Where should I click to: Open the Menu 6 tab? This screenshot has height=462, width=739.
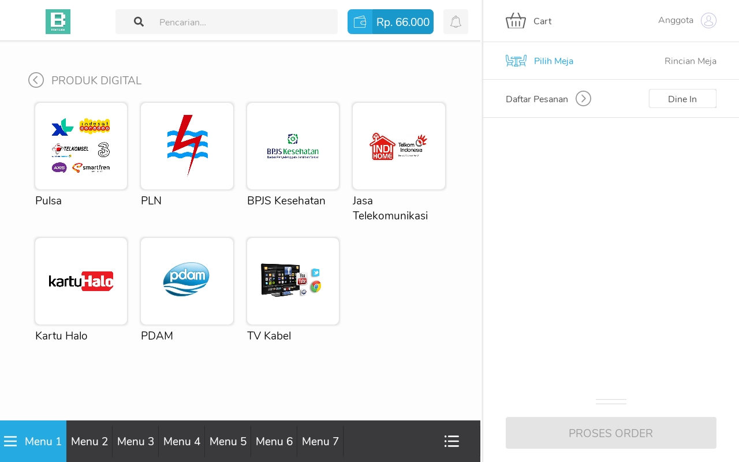click(274, 441)
